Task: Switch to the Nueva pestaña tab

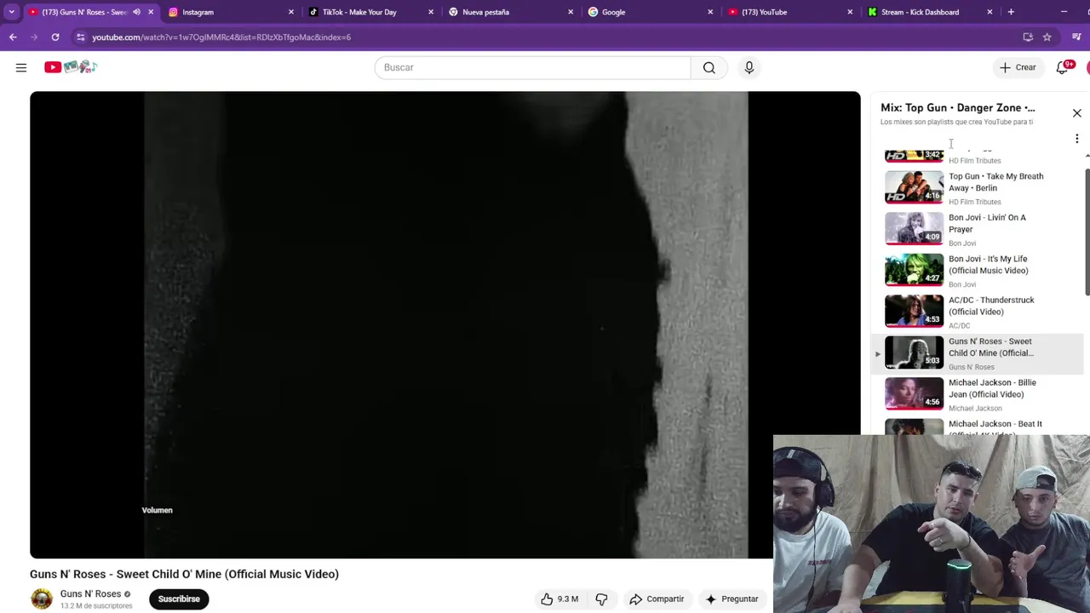Action: pos(510,12)
